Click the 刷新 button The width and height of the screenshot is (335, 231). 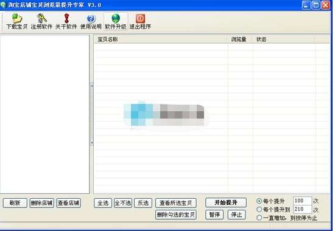coord(15,203)
